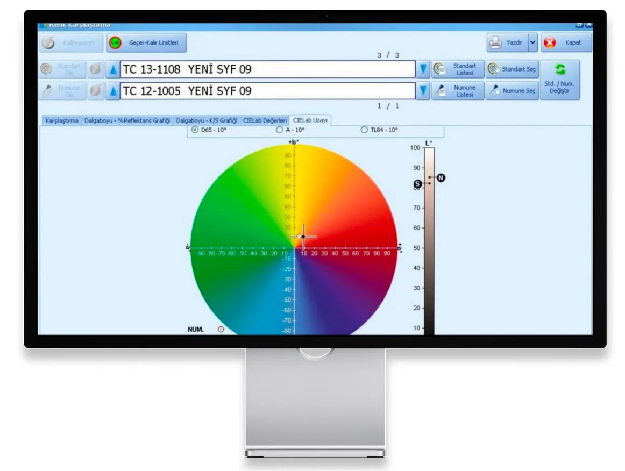Image resolution: width=625 pixels, height=471 pixels.
Task: Click the crosshair point on the color wheel
Action: pyautogui.click(x=303, y=237)
